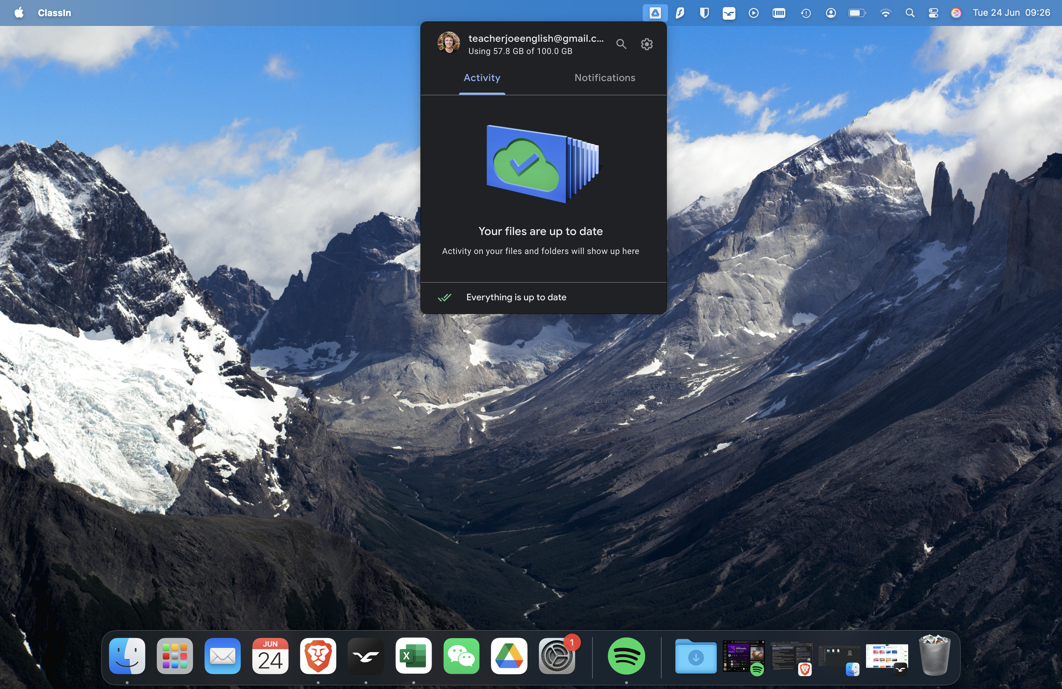Click the account profile picture
Screen dimensions: 1062x689
point(449,43)
